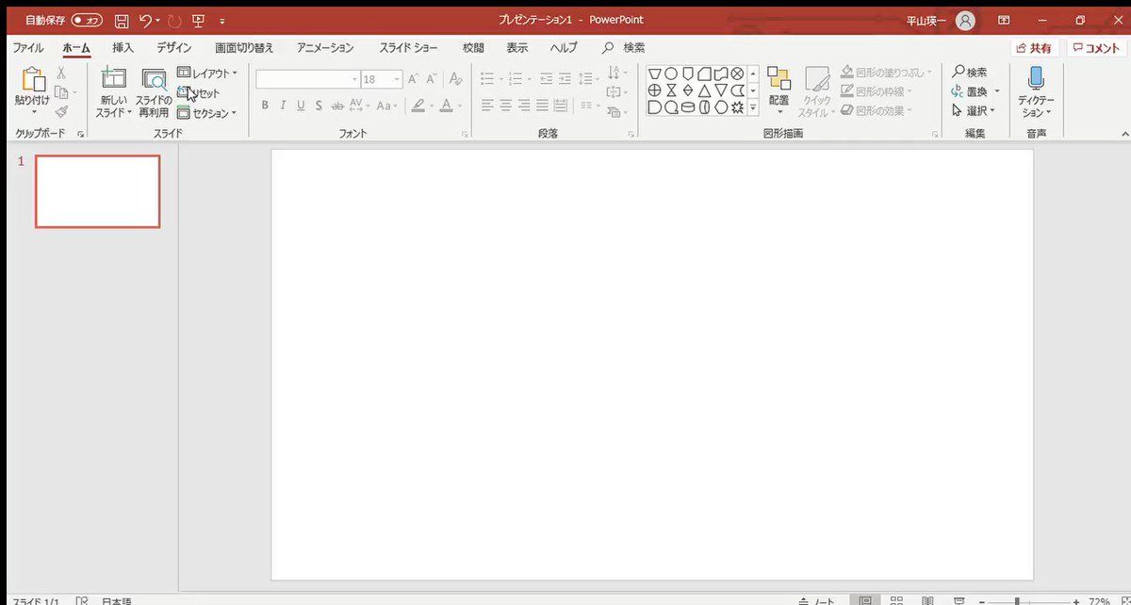1131x605 pixels.
Task: Pick the triangle shape in the shapes gallery
Action: coord(704,90)
